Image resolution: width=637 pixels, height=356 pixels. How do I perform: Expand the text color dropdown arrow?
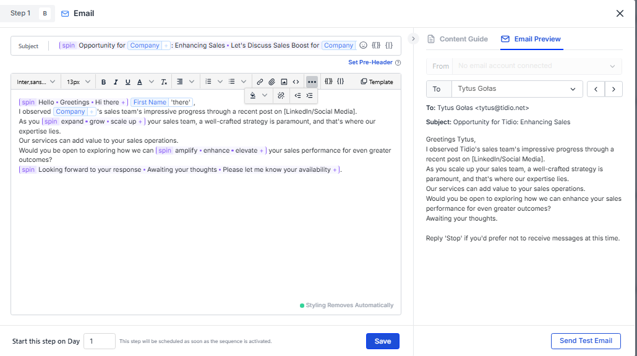pyautogui.click(x=152, y=82)
